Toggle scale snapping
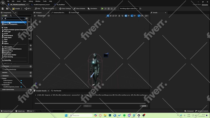 (139, 16)
